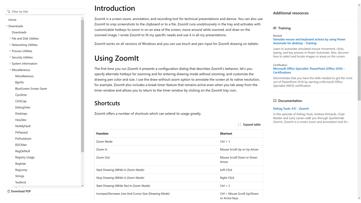Viewport: 361px width, 203px height.
Task: Collapse the Downloads tree node
Action: [7, 26]
